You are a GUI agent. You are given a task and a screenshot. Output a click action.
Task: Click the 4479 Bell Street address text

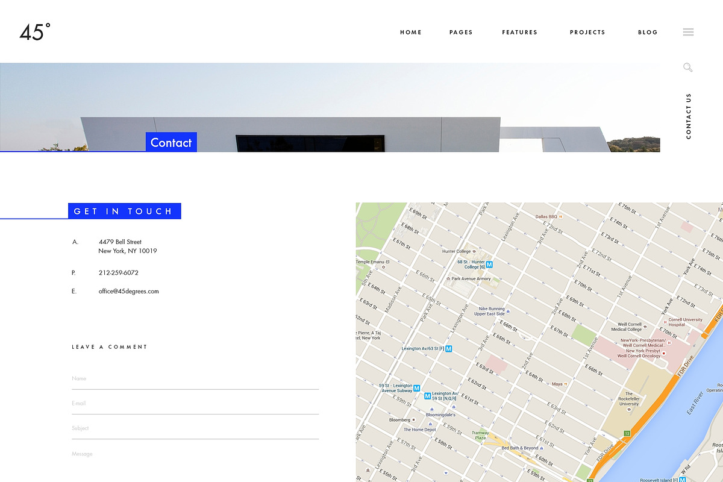pyautogui.click(x=120, y=242)
